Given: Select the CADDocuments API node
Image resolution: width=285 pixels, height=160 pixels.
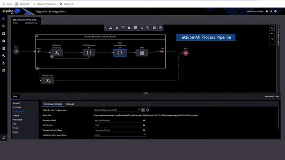Looking at the screenshot, I should pyautogui.click(x=89, y=53).
